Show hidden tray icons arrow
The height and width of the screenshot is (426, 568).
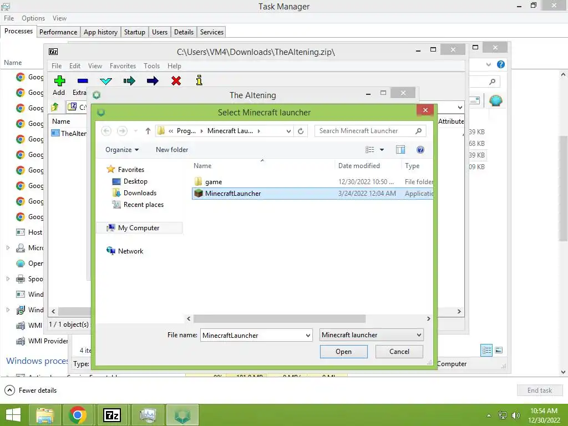click(489, 415)
